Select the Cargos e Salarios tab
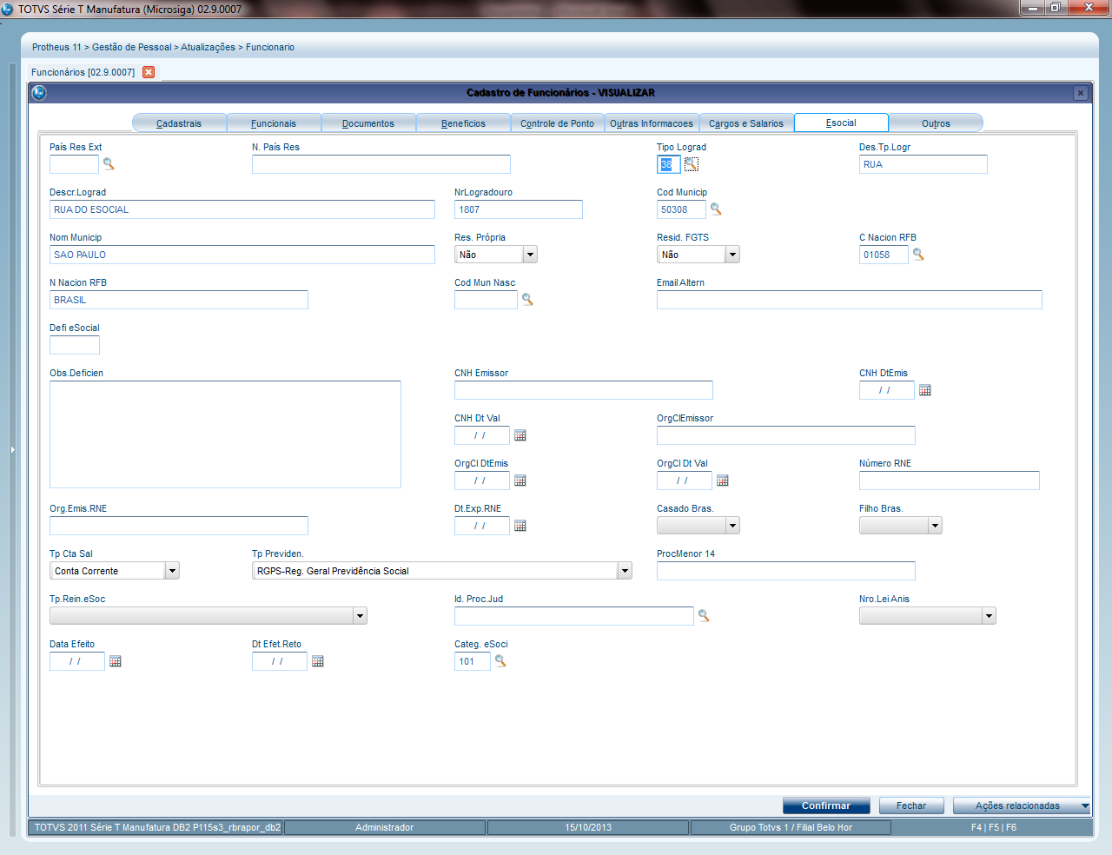Image resolution: width=1112 pixels, height=855 pixels. (x=746, y=123)
